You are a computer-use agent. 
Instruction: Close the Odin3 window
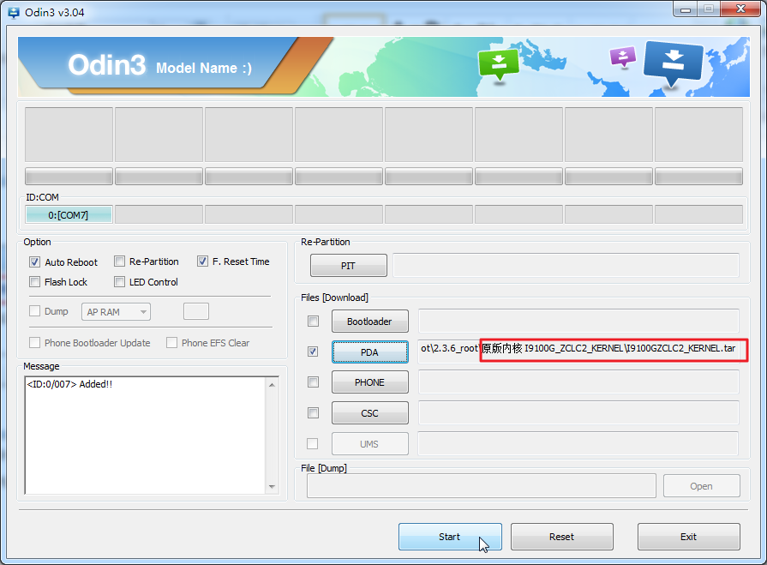(740, 9)
